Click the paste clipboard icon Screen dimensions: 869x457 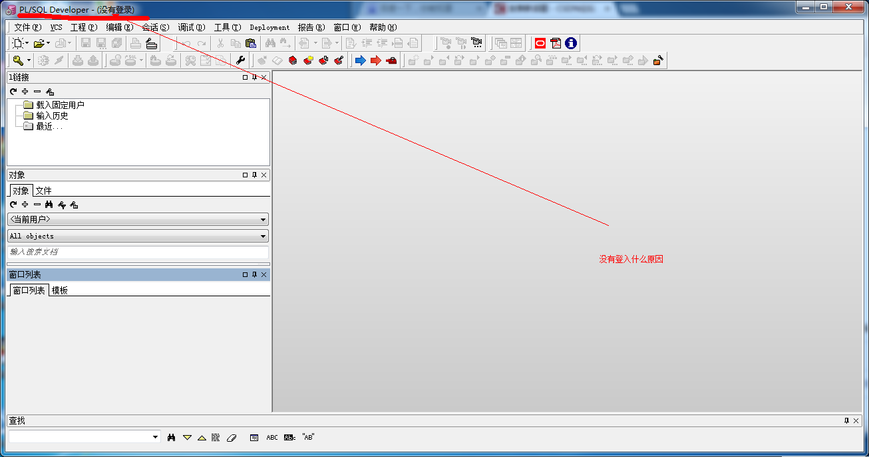[x=251, y=43]
